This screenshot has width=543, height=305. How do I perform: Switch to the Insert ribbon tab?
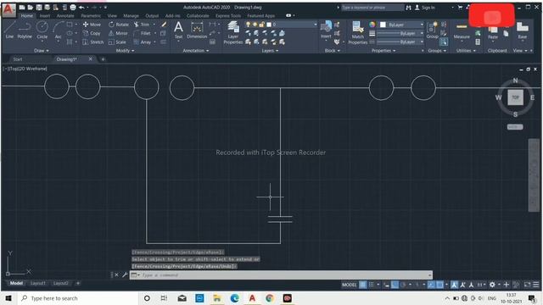pyautogui.click(x=45, y=15)
